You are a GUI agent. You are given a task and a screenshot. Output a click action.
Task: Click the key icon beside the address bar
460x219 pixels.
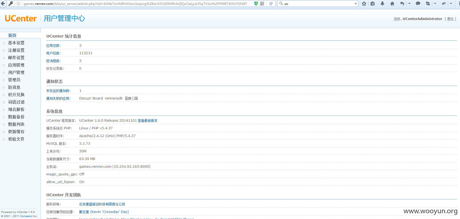(10, 4)
